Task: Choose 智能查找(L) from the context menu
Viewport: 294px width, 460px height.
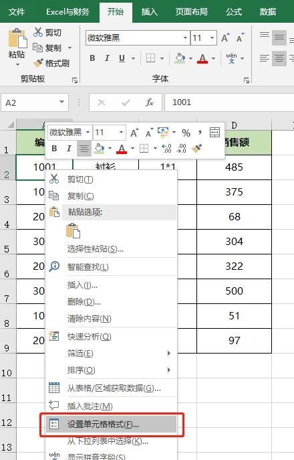Action: (112, 266)
